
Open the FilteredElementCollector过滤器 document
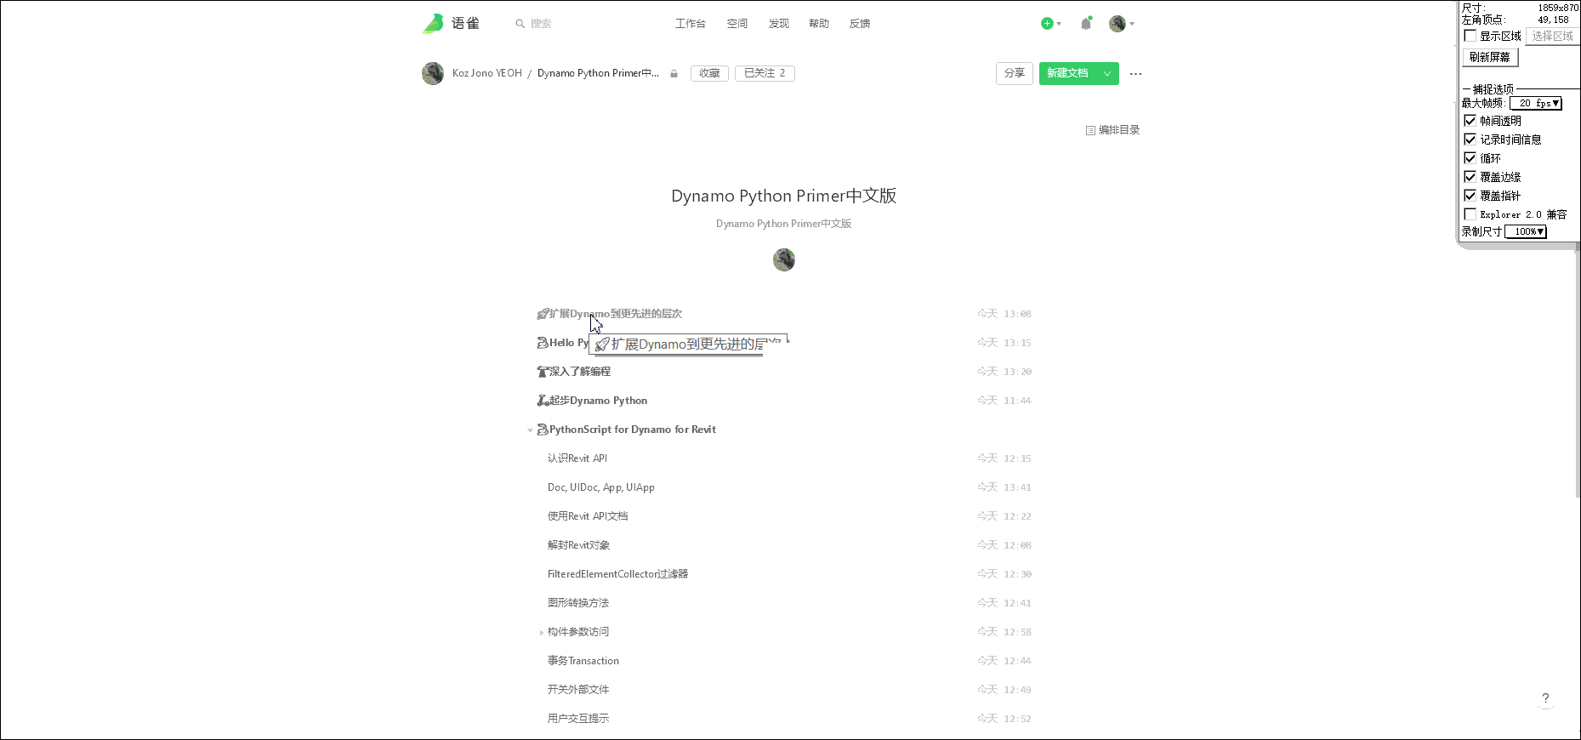(617, 574)
